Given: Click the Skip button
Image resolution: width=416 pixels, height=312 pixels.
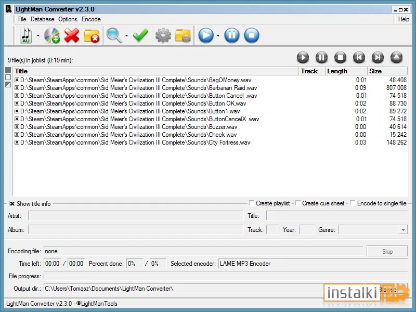Looking at the screenshot, I should (x=387, y=251).
